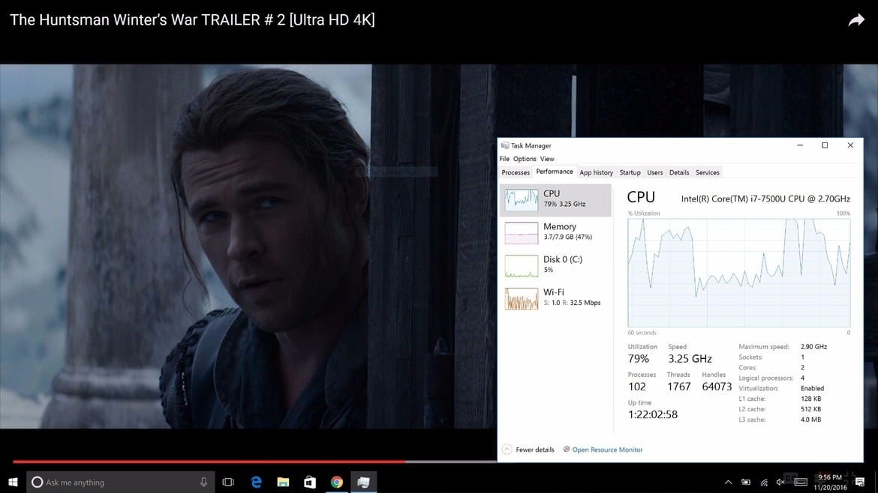Viewport: 878px width, 493px height.
Task: Open the Task Manager Options menu
Action: click(525, 159)
